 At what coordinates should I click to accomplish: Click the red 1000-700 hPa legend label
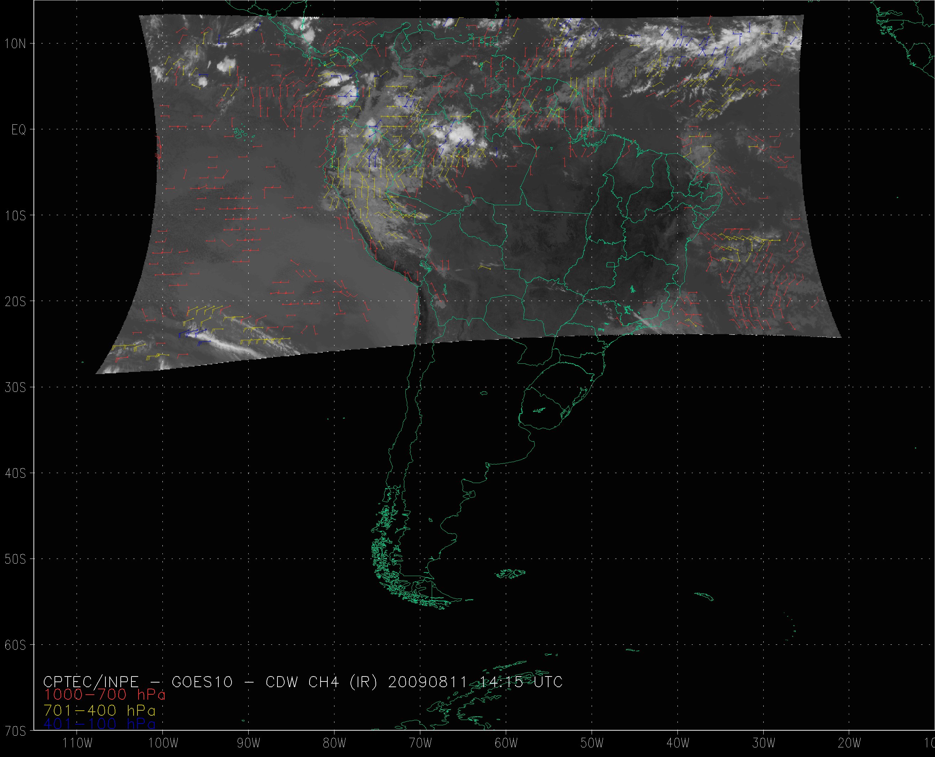click(x=104, y=695)
